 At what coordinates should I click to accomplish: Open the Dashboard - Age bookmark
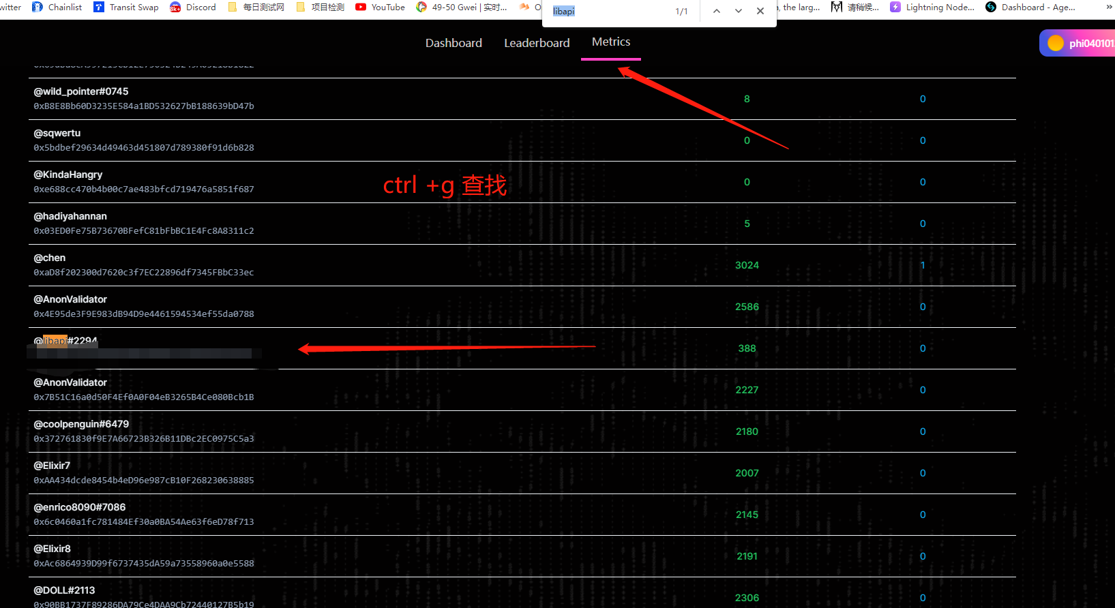pos(1030,7)
